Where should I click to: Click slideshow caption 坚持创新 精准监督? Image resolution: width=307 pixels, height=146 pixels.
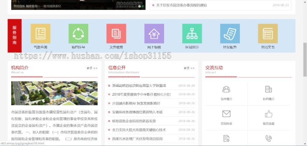[x=38, y=6]
